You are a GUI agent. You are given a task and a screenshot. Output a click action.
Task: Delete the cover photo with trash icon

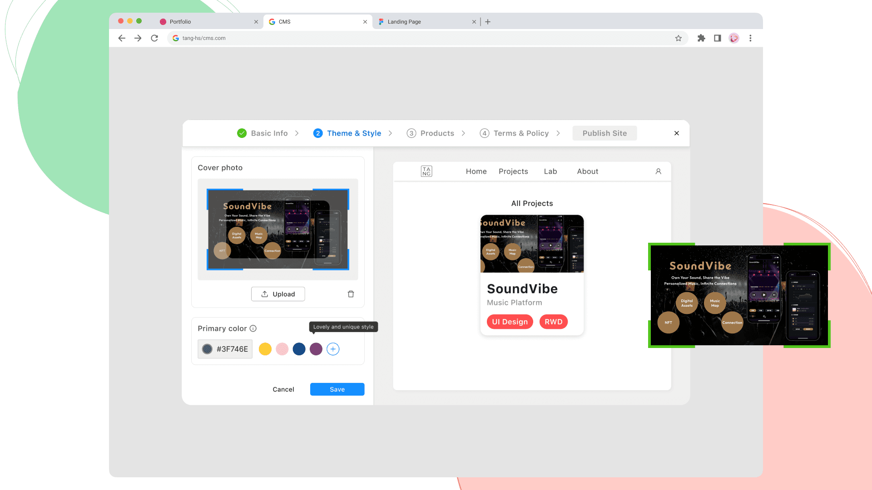click(x=351, y=294)
